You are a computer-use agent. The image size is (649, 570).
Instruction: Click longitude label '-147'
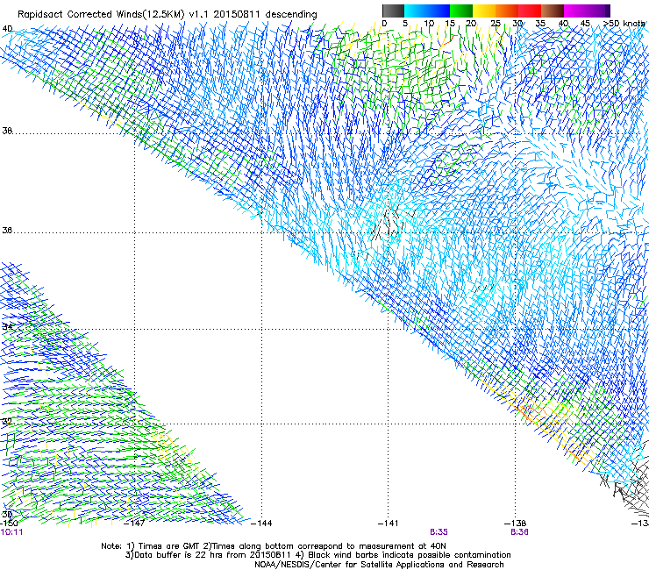point(134,524)
